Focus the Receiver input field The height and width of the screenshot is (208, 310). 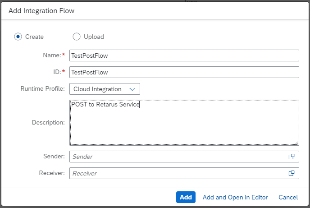pos(178,173)
